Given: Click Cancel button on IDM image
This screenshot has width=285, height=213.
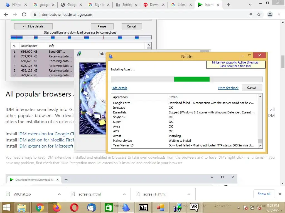Looking at the screenshot, I should coord(131,26).
